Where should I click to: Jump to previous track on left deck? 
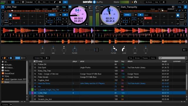(60, 15)
